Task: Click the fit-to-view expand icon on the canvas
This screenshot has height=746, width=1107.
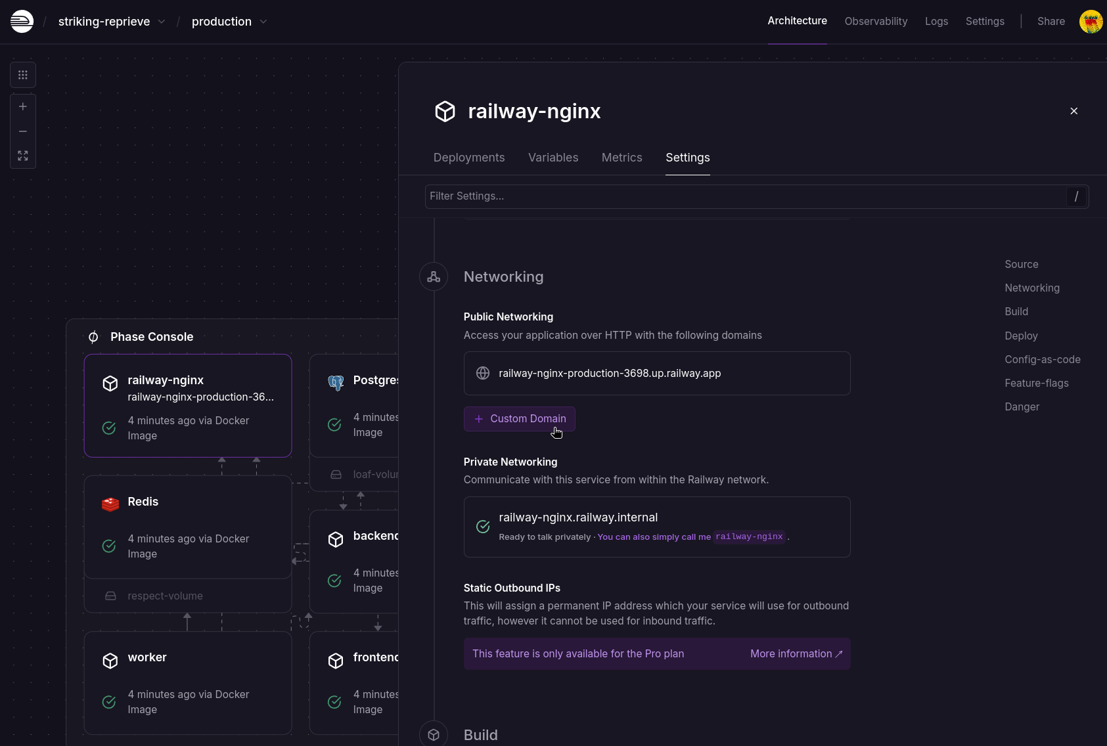Action: (x=22, y=156)
